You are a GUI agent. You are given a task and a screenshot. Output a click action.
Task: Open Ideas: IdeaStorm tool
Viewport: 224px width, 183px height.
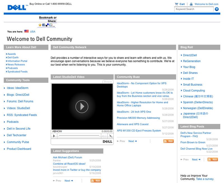18,88
